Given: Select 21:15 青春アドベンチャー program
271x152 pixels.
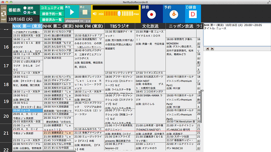Looking at the screenshot, I should click(x=89, y=133).
